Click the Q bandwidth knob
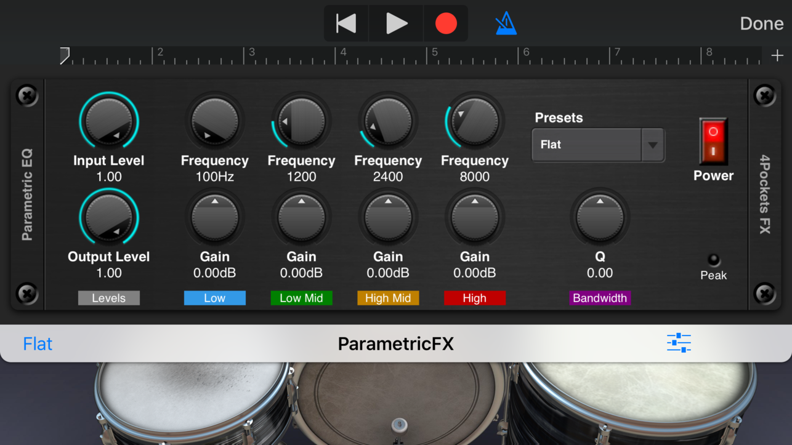This screenshot has height=445, width=792. (x=600, y=217)
